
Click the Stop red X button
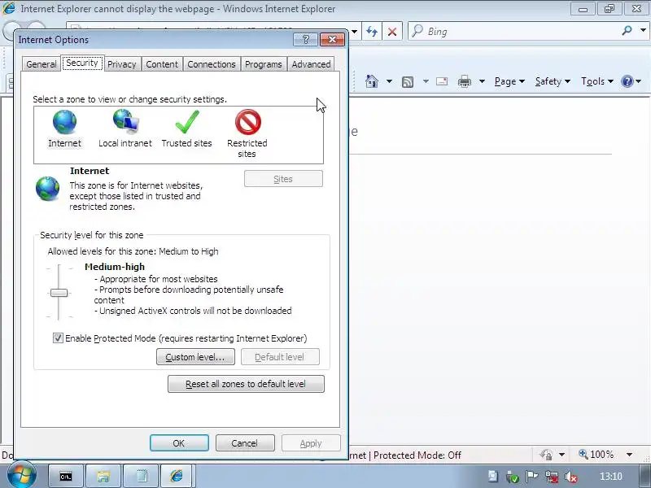click(392, 32)
